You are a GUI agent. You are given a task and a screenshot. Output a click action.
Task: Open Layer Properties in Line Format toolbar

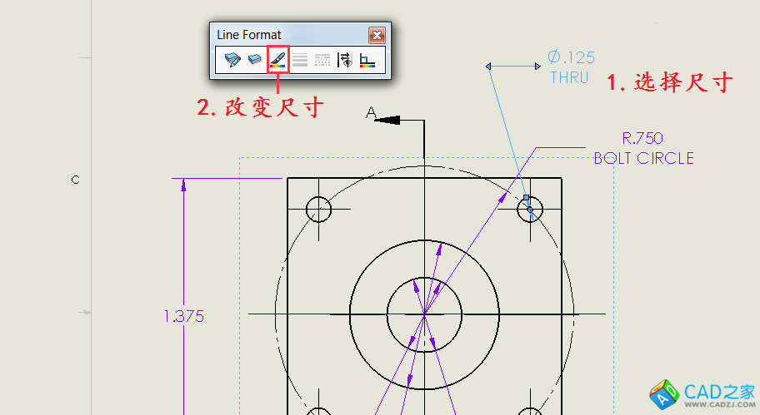point(232,60)
